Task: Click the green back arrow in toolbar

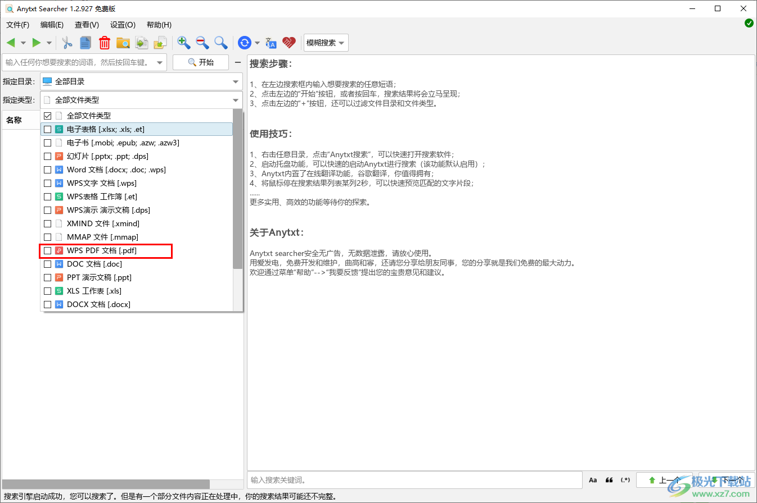Action: [x=11, y=43]
